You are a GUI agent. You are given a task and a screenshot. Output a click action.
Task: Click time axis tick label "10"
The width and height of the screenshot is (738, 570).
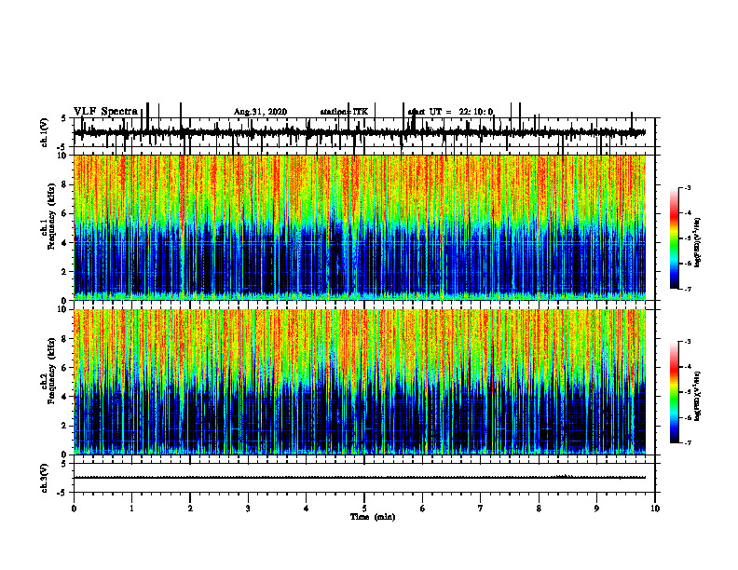click(655, 509)
